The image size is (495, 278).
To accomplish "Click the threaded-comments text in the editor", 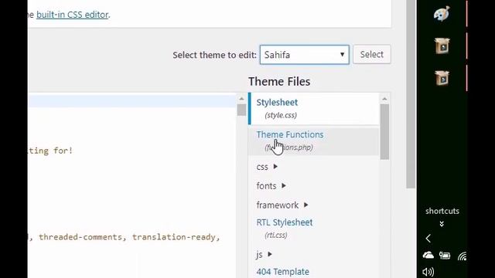I will pos(80,237).
